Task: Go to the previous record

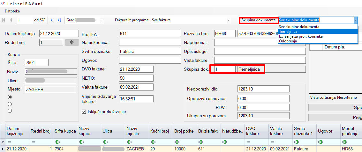Action: (11, 20)
